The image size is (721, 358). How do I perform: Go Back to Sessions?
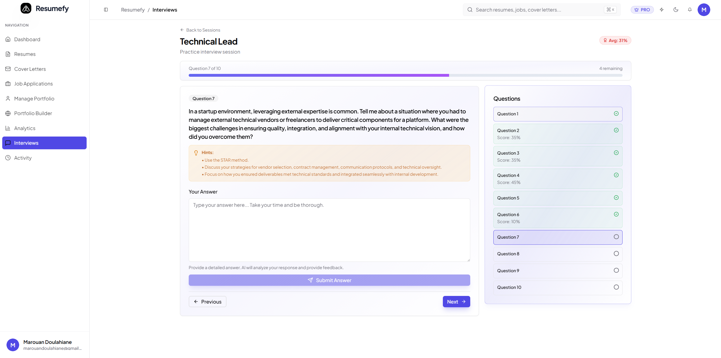click(200, 30)
